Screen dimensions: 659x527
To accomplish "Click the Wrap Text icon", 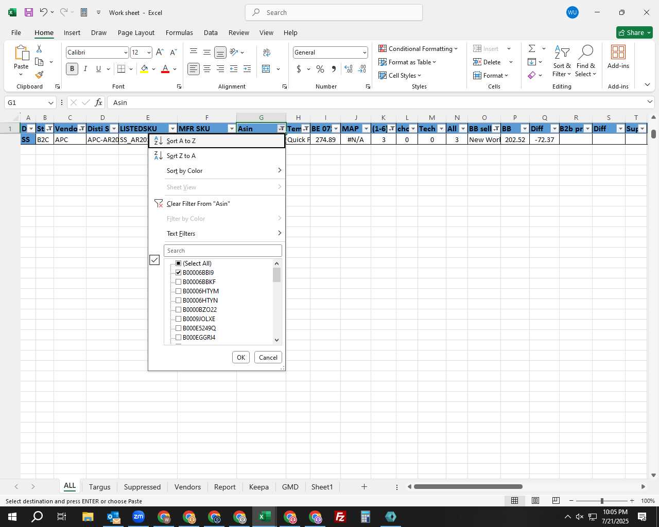I will tap(267, 52).
